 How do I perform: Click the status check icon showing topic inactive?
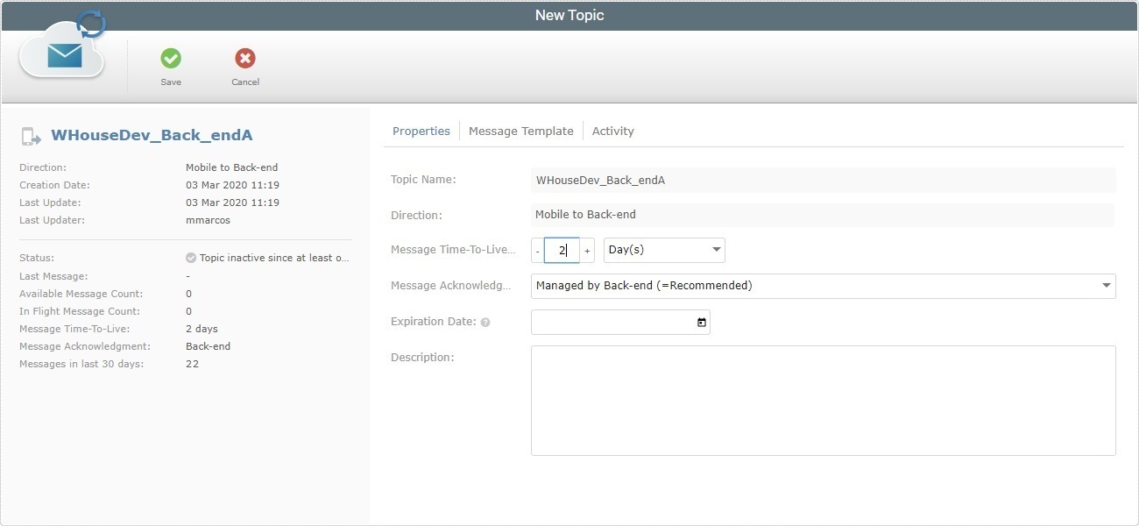[x=191, y=257]
